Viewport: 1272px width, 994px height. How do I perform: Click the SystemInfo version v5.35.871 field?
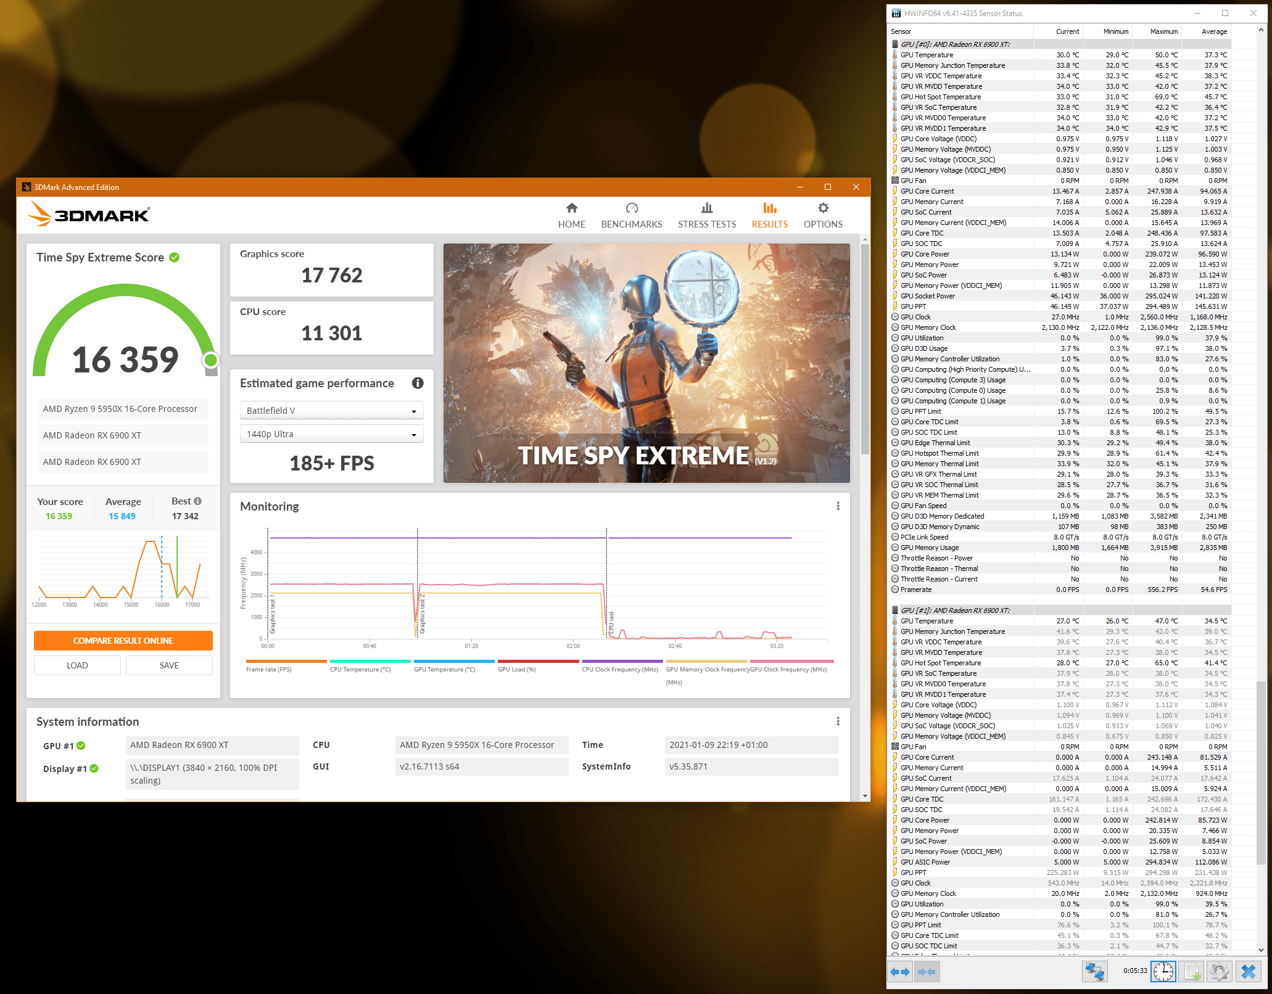[751, 766]
